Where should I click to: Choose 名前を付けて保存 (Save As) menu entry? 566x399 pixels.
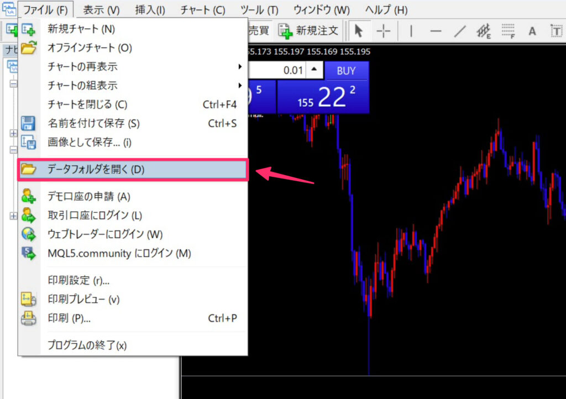click(94, 123)
